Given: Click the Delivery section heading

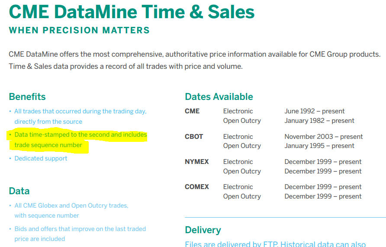Looking at the screenshot, I should coord(203,230).
